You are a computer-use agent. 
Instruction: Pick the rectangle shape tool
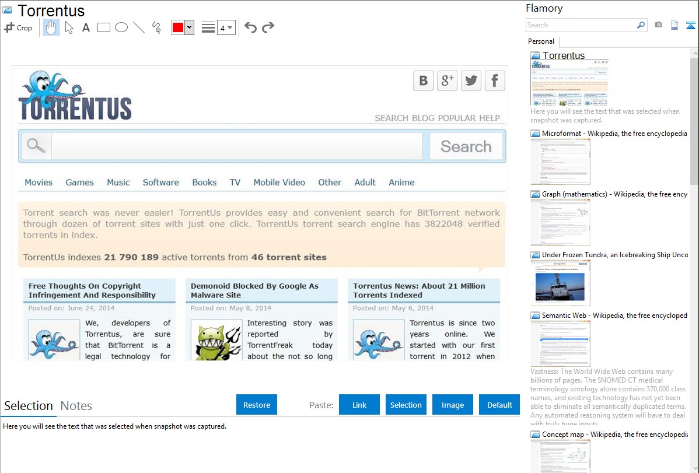pos(103,27)
